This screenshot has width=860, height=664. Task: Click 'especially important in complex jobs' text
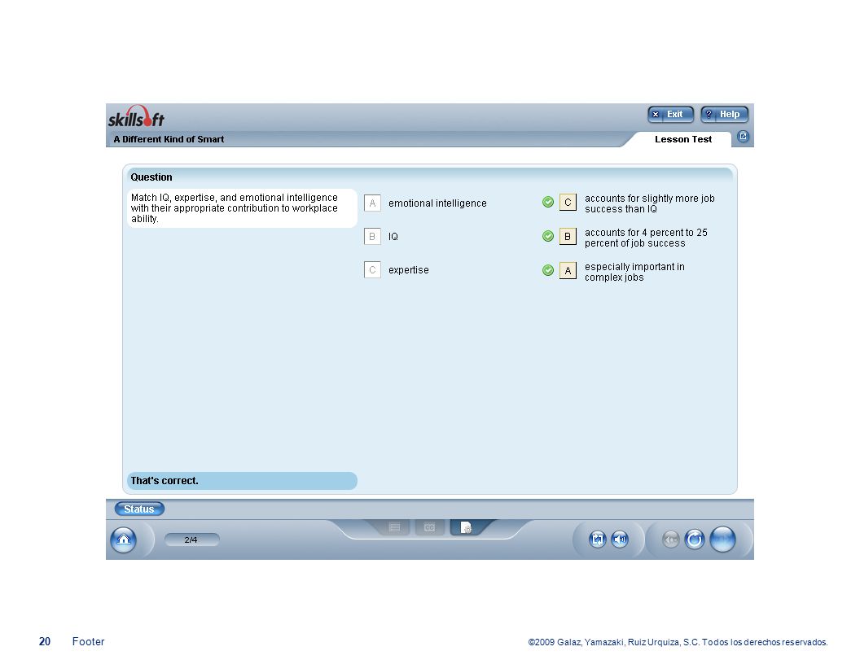click(634, 272)
